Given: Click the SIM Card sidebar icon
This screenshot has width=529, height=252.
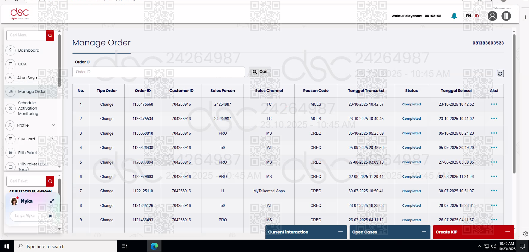Looking at the screenshot, I should [10, 139].
